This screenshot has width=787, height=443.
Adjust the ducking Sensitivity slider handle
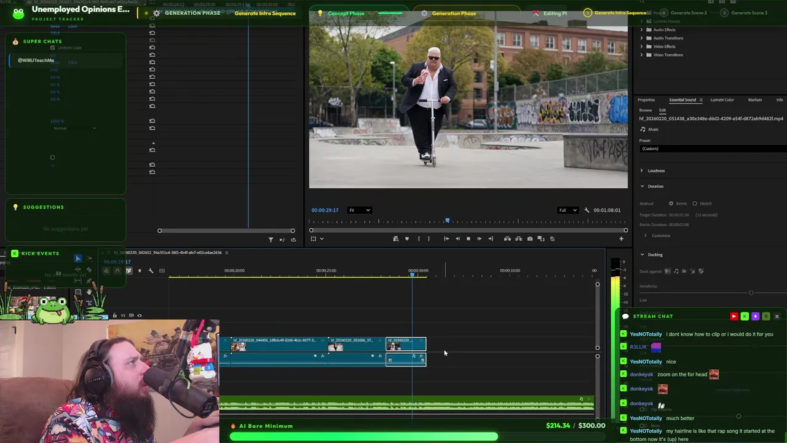(751, 293)
